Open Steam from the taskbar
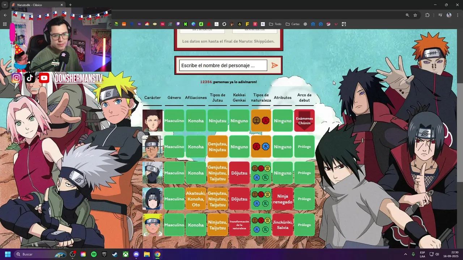Screen dimensions: 463x260 coord(115,254)
